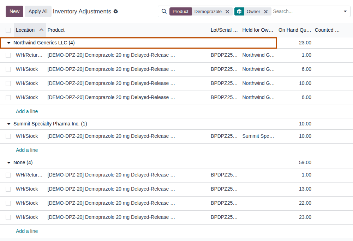
Task: Add a line under Summit Specialty Pharma
Action: pos(27,150)
